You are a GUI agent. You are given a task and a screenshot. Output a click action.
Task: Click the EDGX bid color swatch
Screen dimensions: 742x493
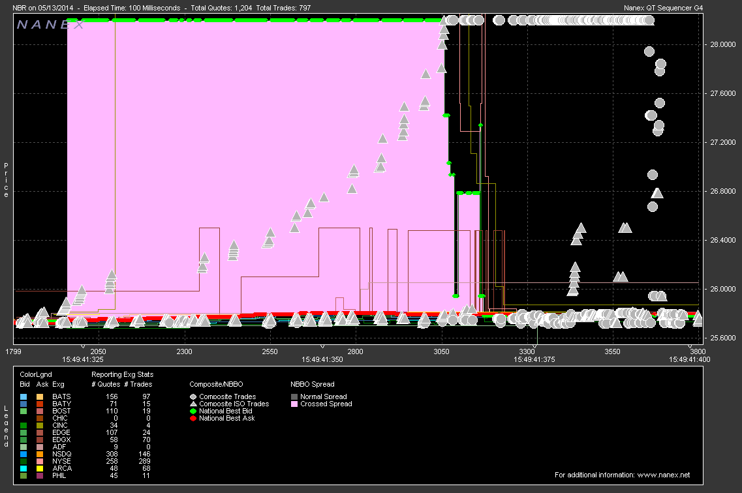[23, 440]
